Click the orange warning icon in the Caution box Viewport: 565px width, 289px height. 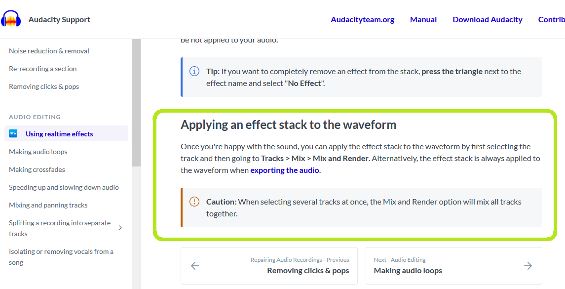[194, 202]
